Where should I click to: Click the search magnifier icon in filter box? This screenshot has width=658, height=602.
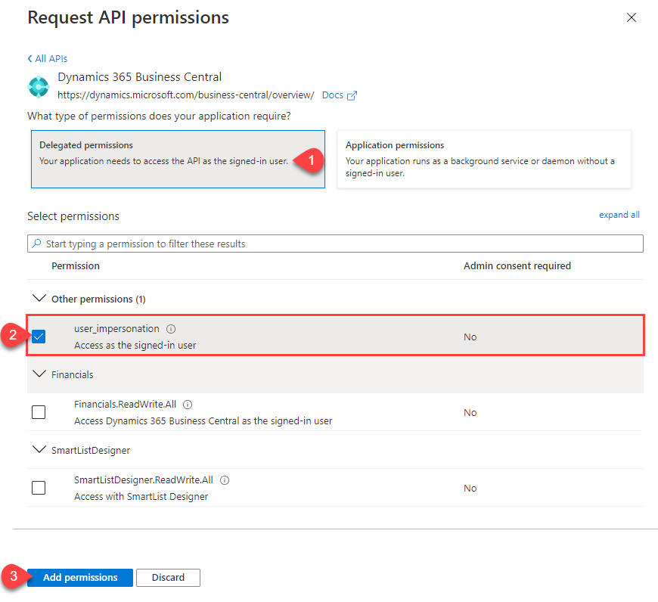[x=37, y=244]
